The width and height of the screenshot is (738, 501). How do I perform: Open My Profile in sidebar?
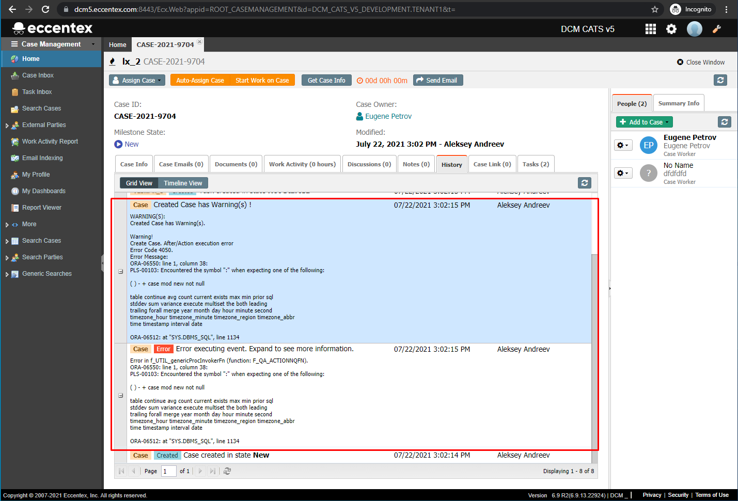coord(36,175)
